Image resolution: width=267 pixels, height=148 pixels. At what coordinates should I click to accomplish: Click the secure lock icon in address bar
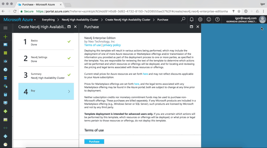21,11
